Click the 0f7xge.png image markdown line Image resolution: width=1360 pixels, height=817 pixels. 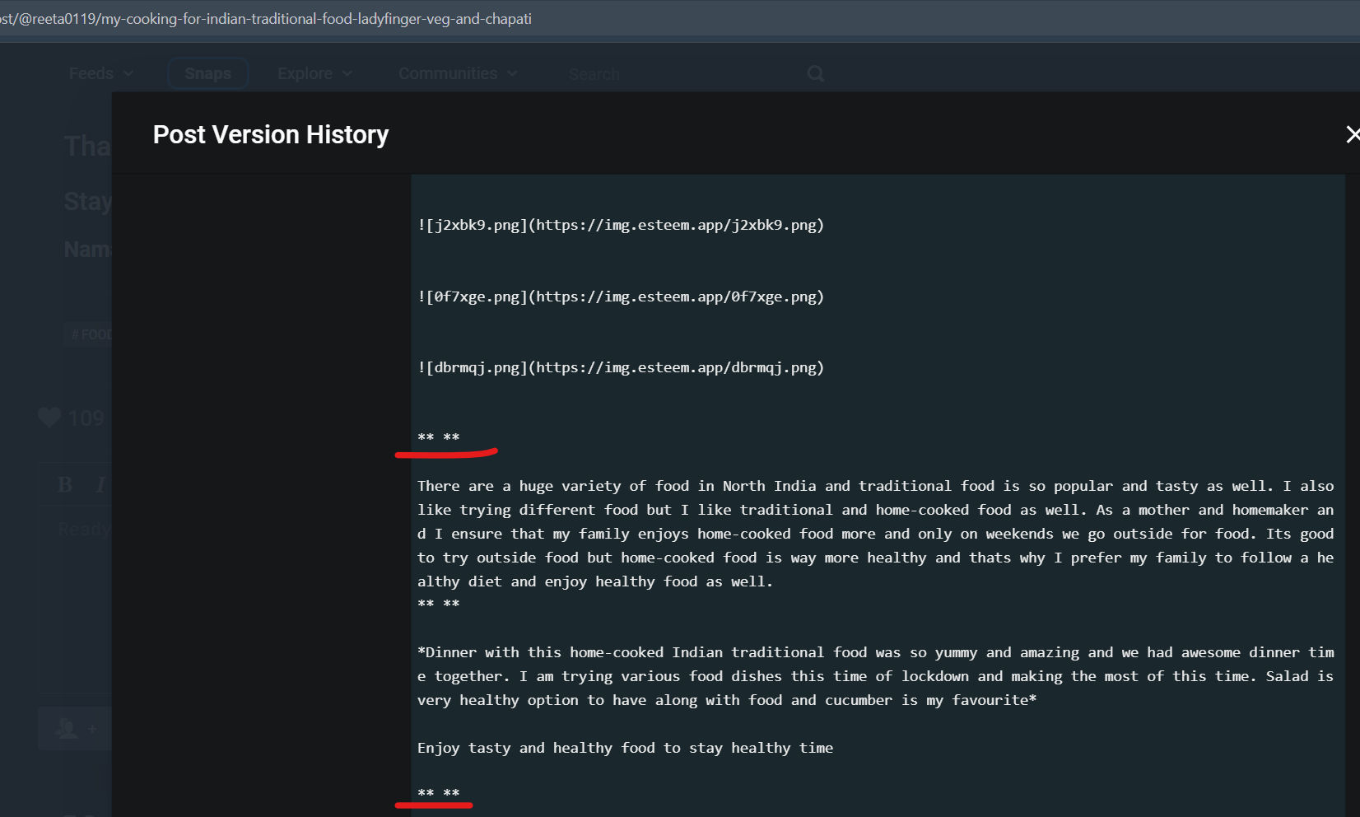621,296
